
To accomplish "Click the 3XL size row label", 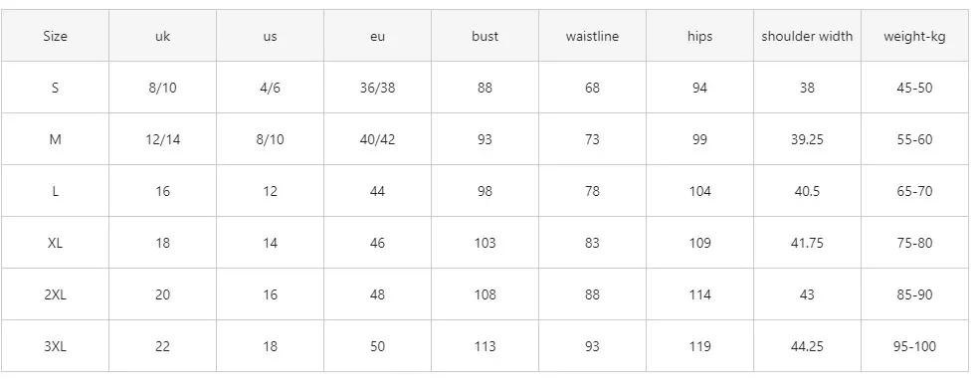I will [55, 346].
